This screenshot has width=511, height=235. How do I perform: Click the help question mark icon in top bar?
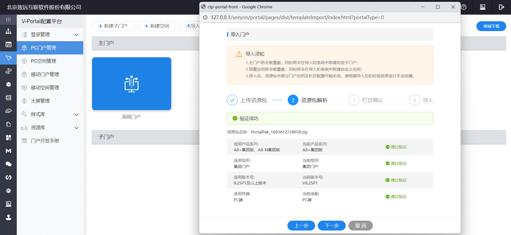click(464, 7)
